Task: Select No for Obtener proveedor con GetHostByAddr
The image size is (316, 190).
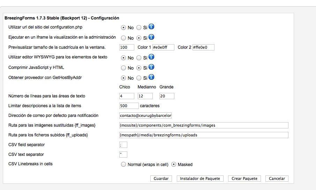Action: point(123,78)
